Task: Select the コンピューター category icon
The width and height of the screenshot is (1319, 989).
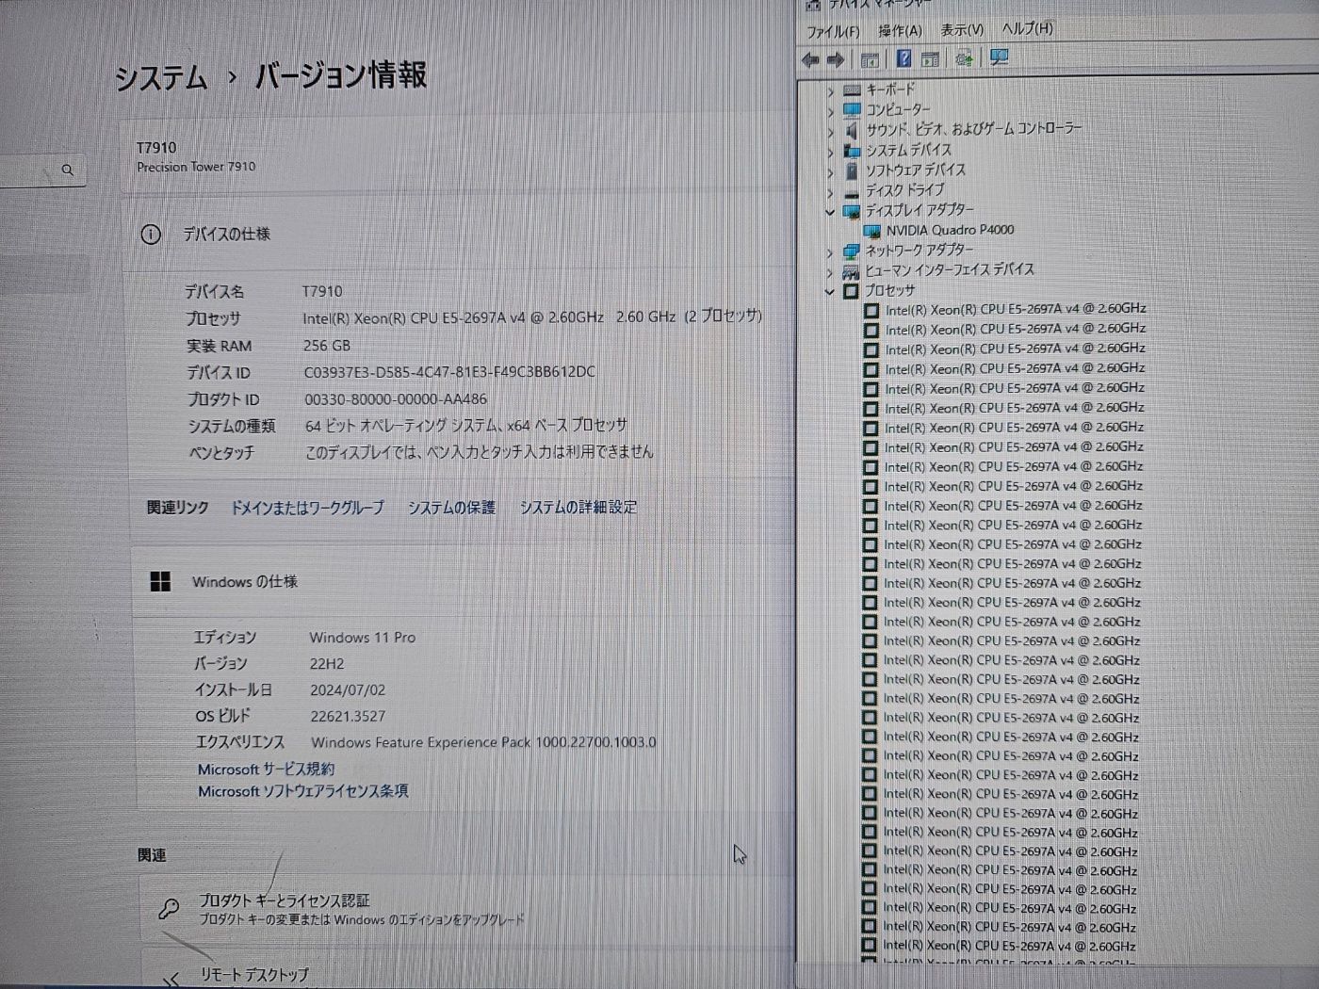Action: tap(852, 109)
